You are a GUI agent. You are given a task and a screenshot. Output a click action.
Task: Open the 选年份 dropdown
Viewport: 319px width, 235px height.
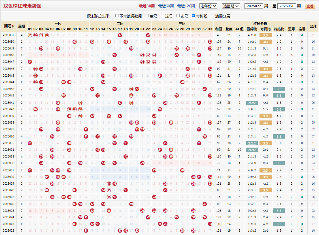click(208, 6)
